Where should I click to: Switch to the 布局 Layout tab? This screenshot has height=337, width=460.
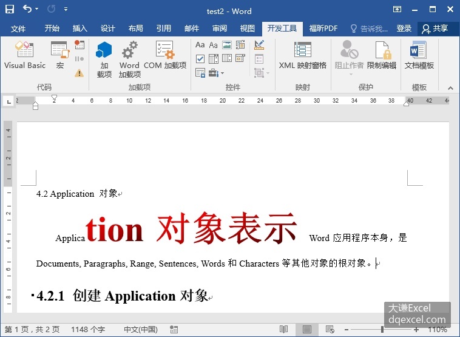click(135, 29)
